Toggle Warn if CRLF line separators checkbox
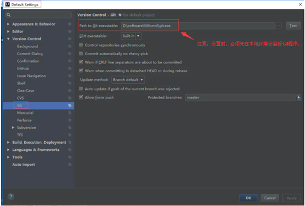 coord(81,62)
